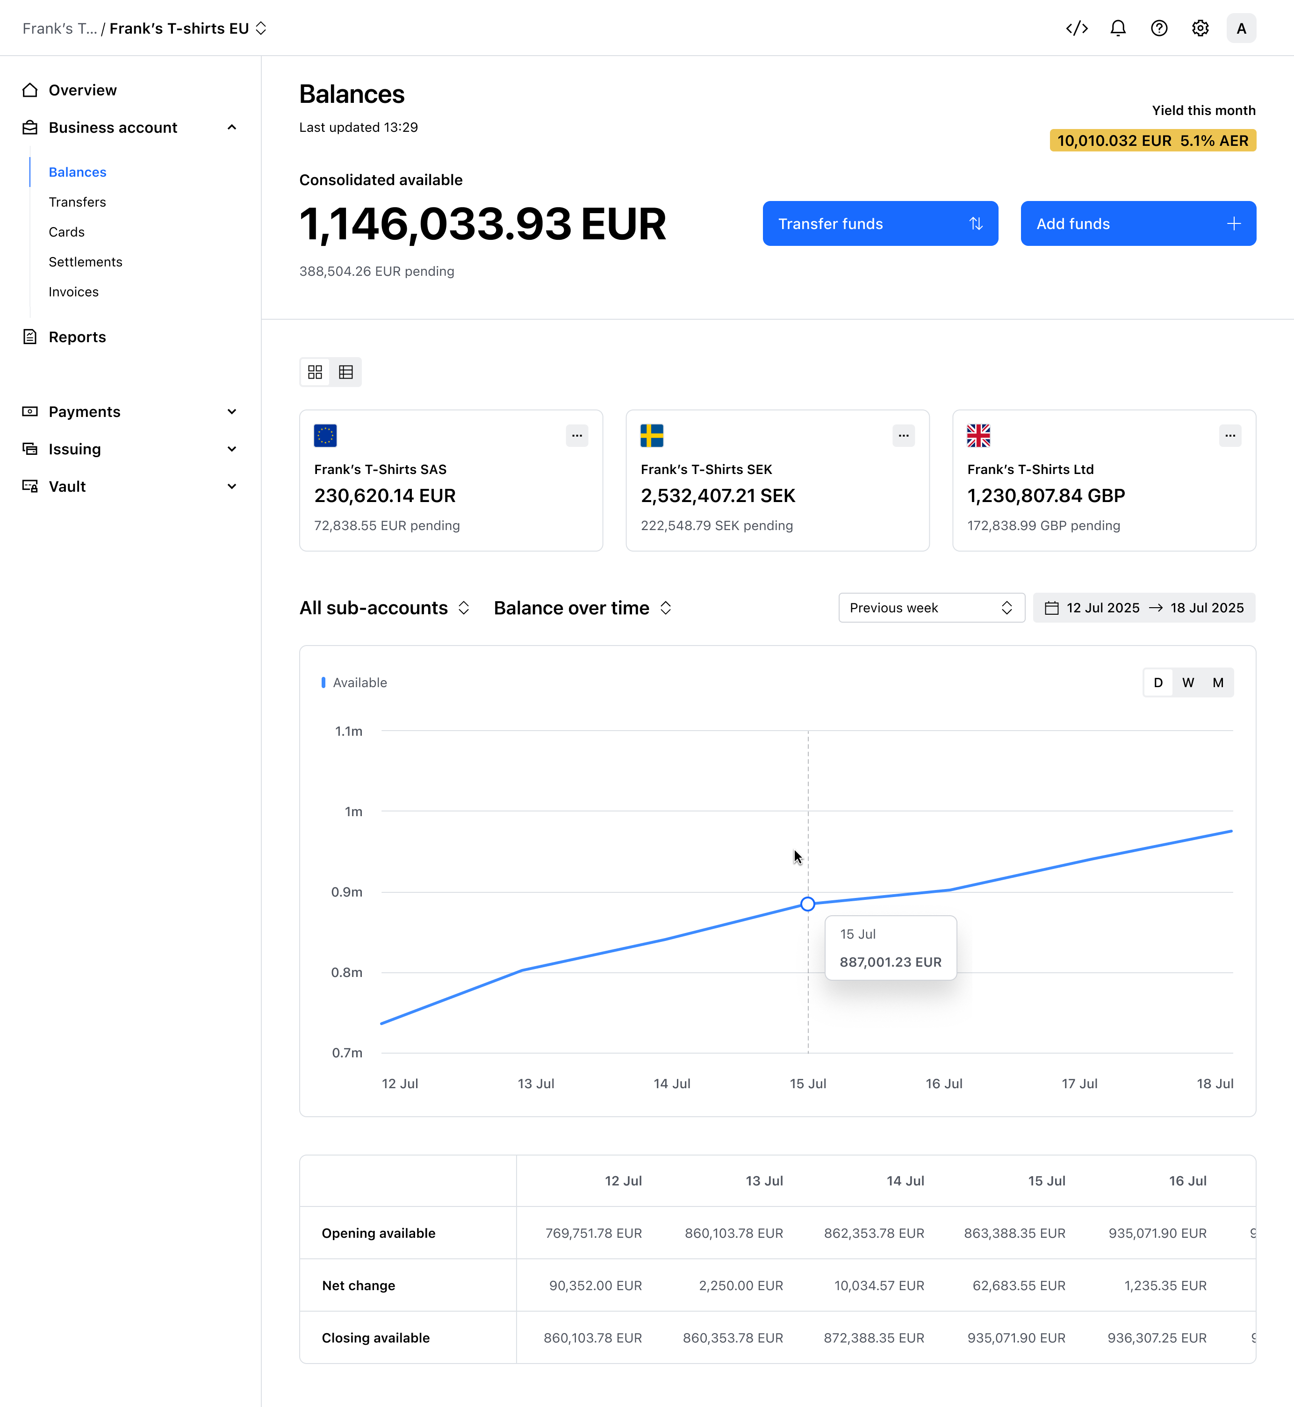Click Add funds button
This screenshot has width=1294, height=1407.
(1138, 223)
